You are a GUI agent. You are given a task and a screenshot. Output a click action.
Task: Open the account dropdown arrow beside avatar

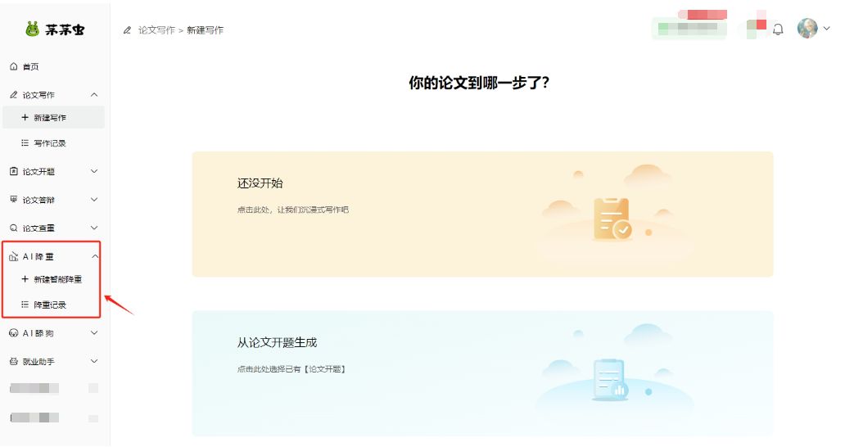(827, 29)
